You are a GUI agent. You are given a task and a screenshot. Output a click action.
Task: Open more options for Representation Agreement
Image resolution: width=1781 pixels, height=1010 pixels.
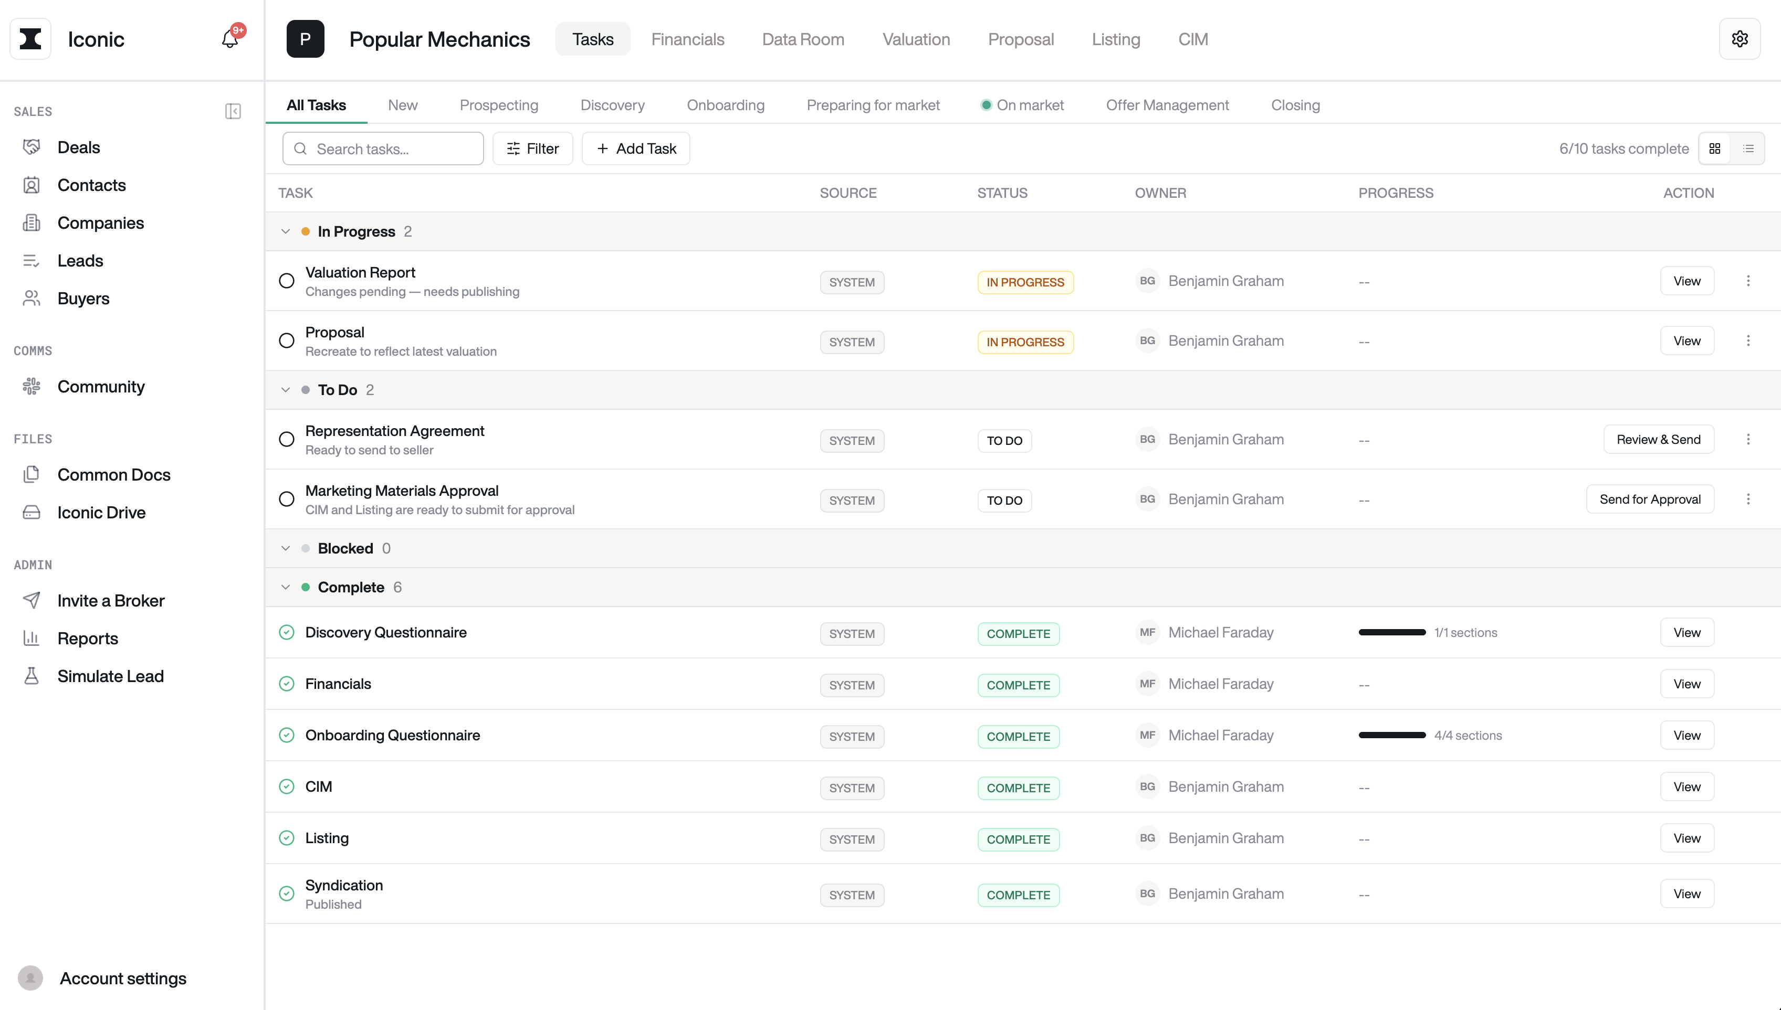pyautogui.click(x=1748, y=439)
